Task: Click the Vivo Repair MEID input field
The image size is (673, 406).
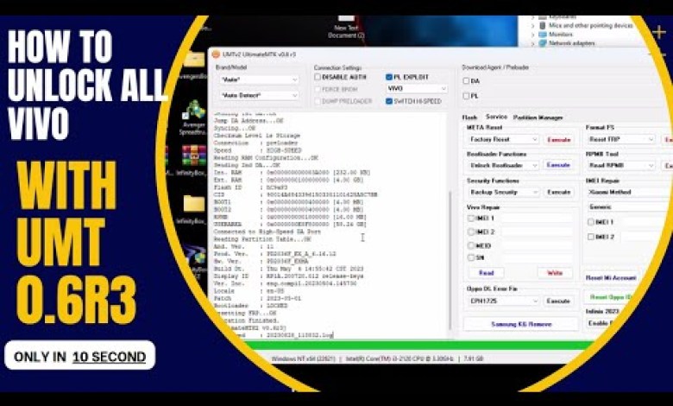Action: pos(537,245)
